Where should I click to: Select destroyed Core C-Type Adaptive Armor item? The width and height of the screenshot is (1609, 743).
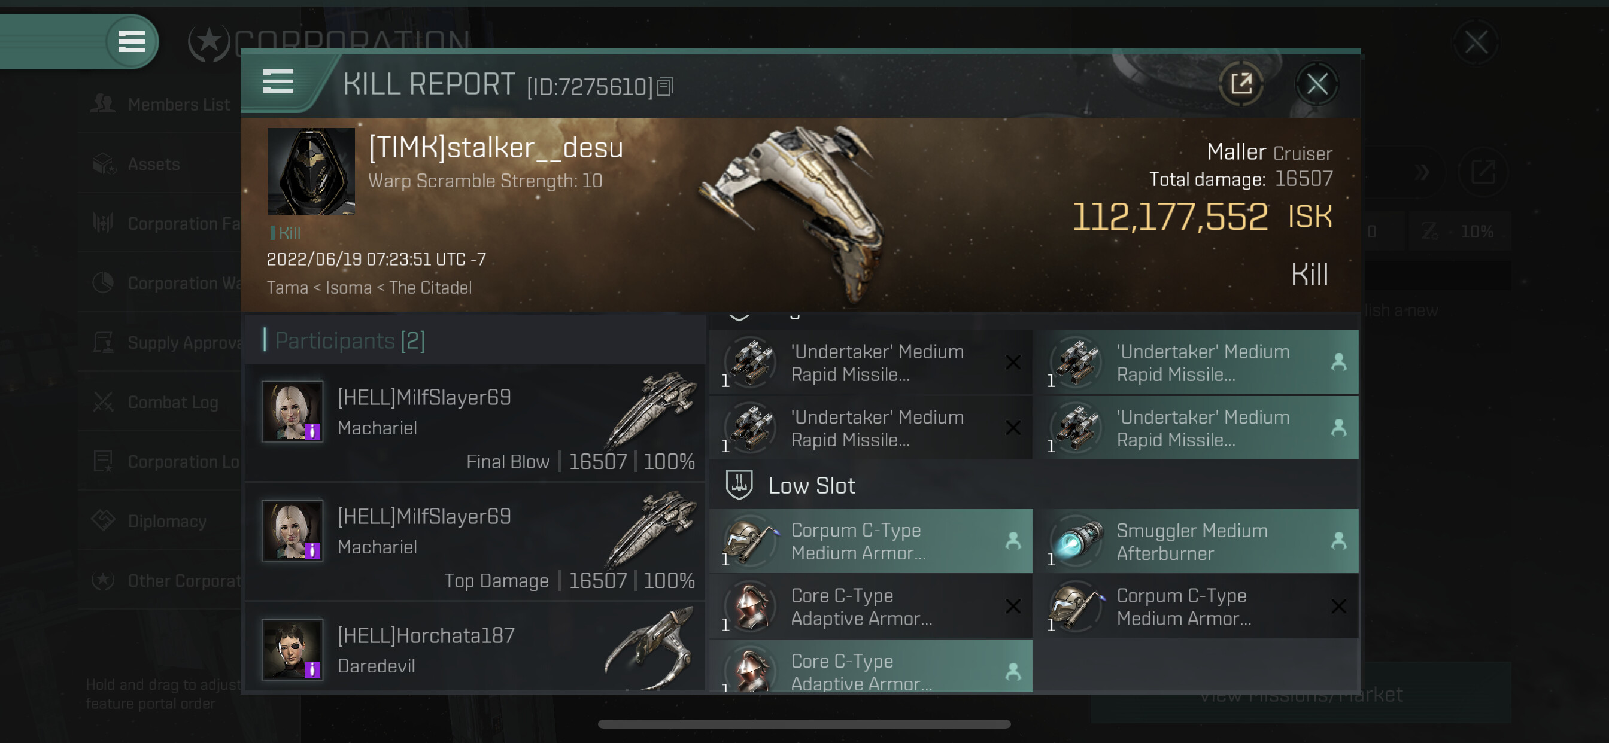(871, 607)
